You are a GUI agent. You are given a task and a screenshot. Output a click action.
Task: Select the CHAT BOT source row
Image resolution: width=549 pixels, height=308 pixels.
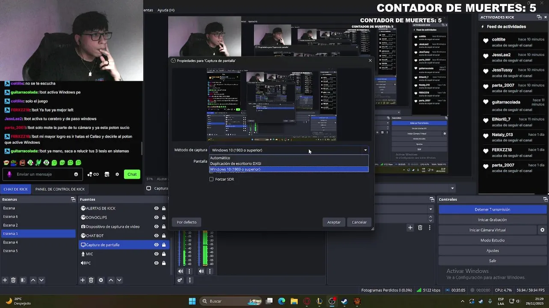[124, 236]
